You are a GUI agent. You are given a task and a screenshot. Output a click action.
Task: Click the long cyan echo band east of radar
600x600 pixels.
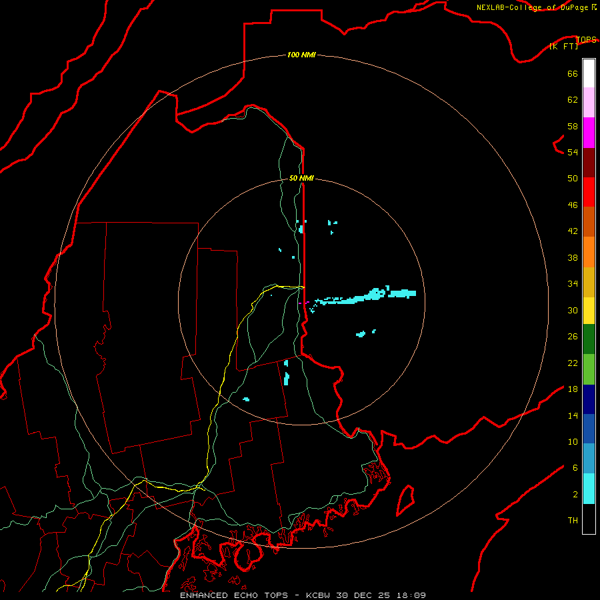tap(361, 297)
